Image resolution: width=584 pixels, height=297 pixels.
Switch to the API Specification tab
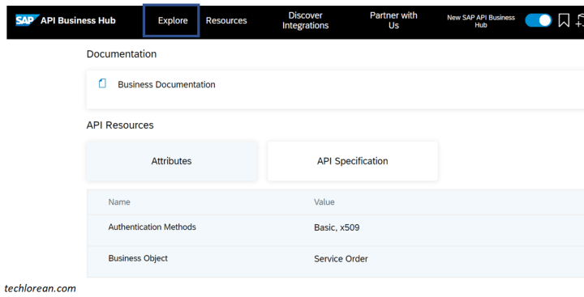[352, 161]
